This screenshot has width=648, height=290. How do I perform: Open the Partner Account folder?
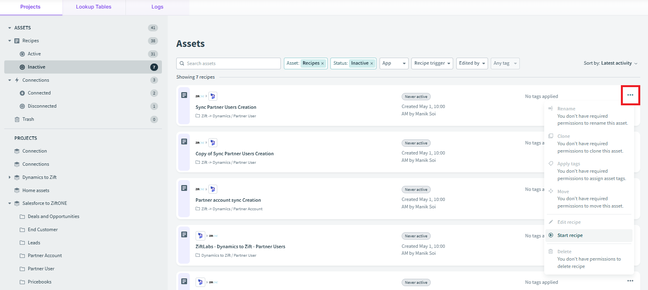click(x=45, y=256)
